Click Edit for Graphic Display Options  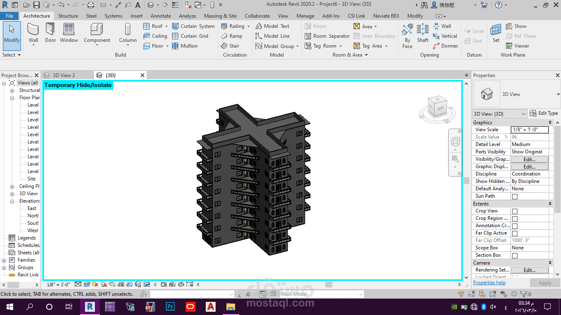tap(529, 167)
